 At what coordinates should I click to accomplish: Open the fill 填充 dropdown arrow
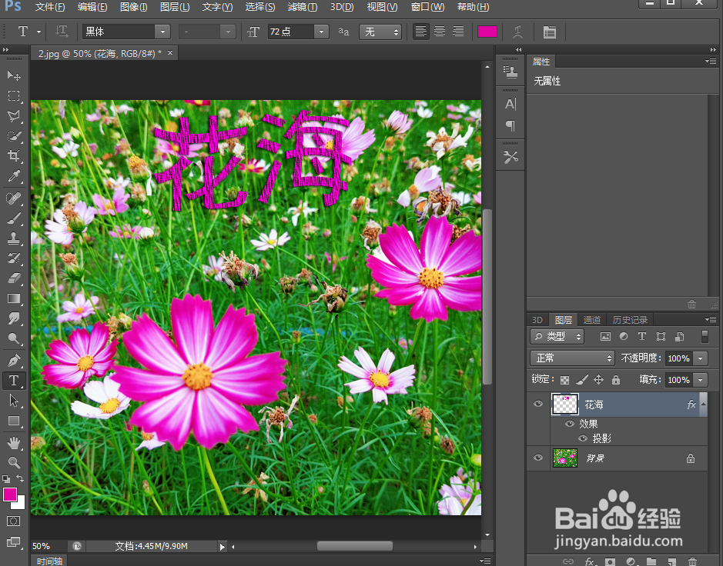(x=701, y=380)
